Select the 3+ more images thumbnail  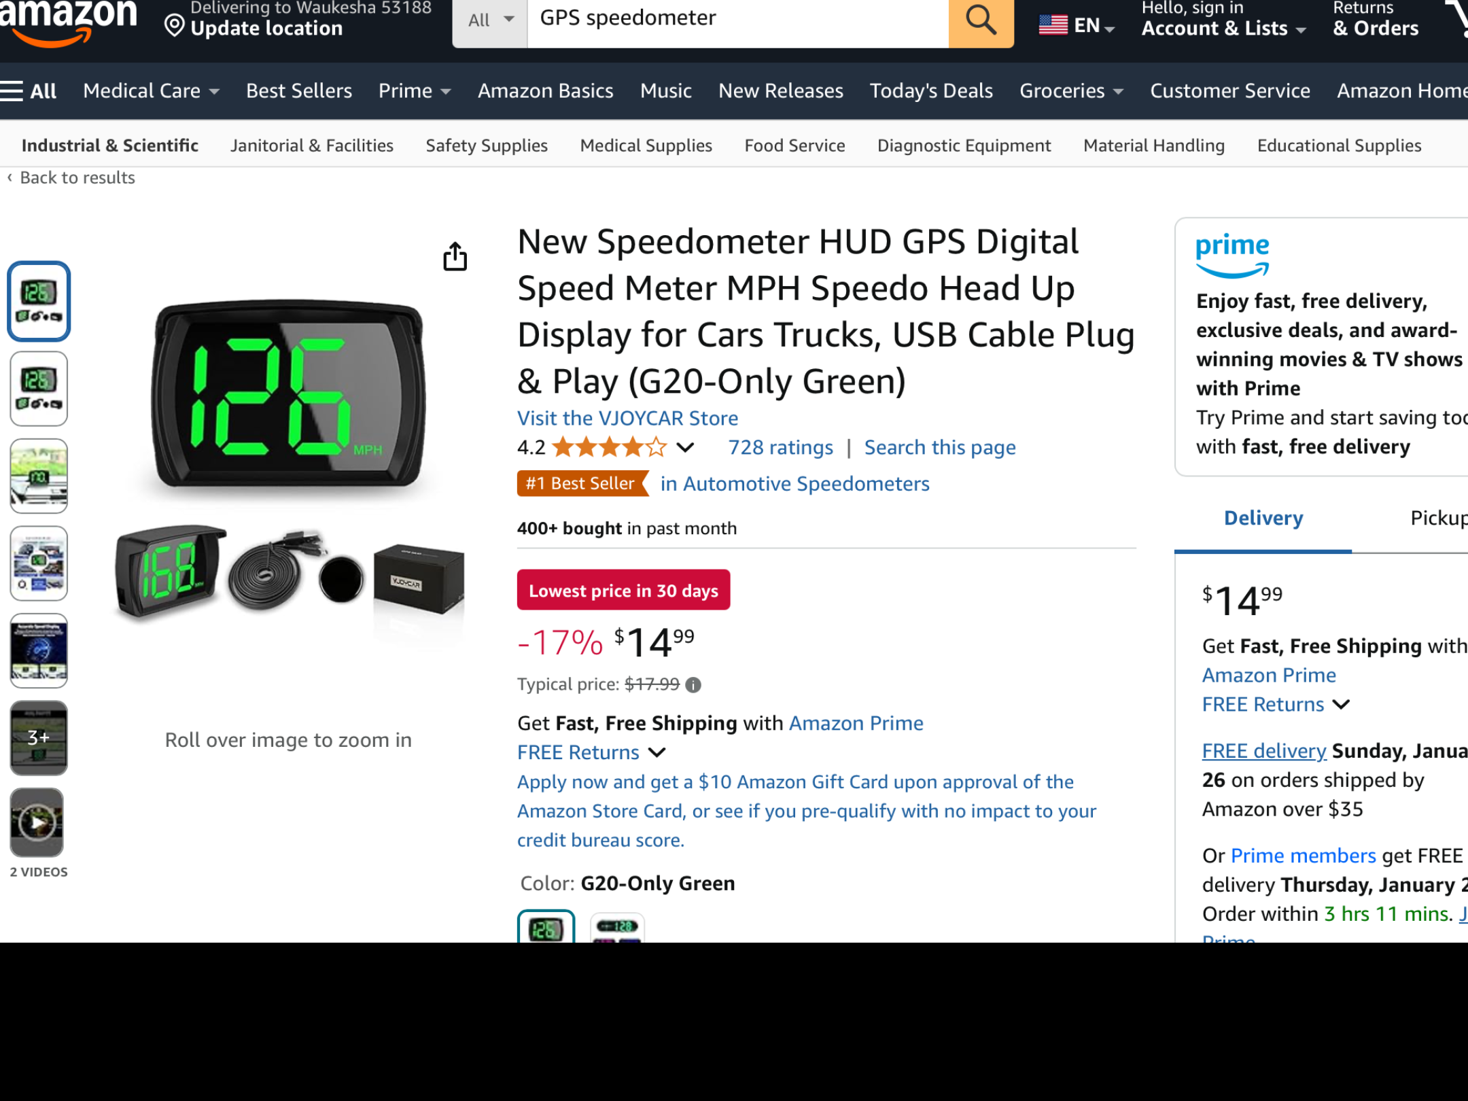tap(39, 737)
